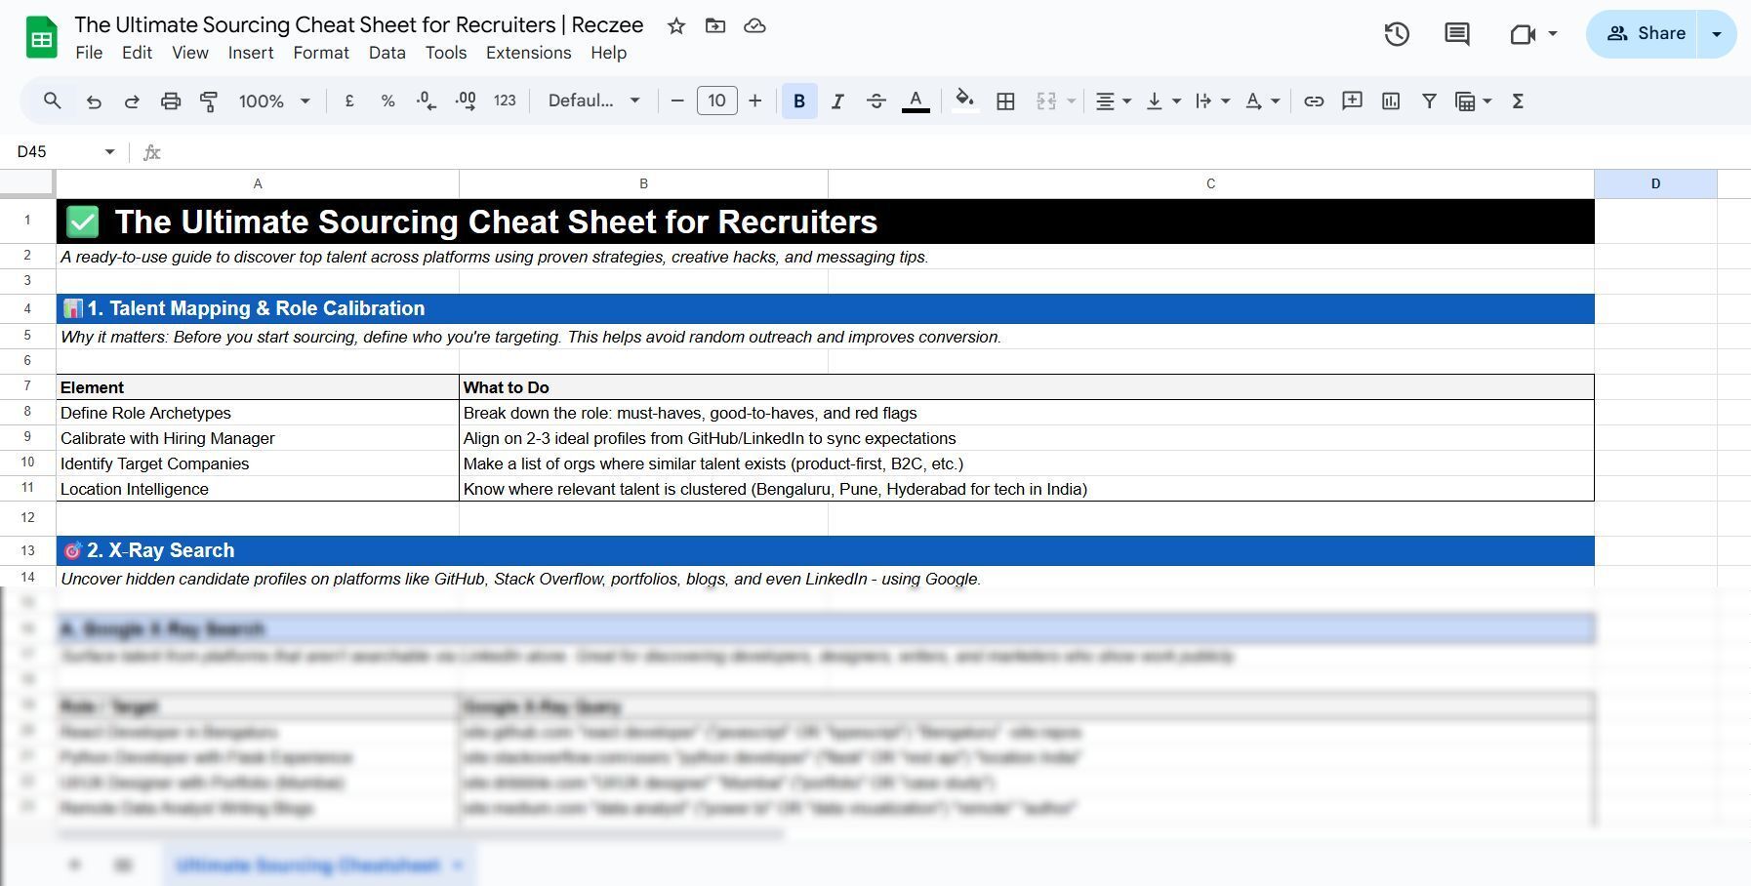
Task: Increase the font size
Action: (x=754, y=101)
